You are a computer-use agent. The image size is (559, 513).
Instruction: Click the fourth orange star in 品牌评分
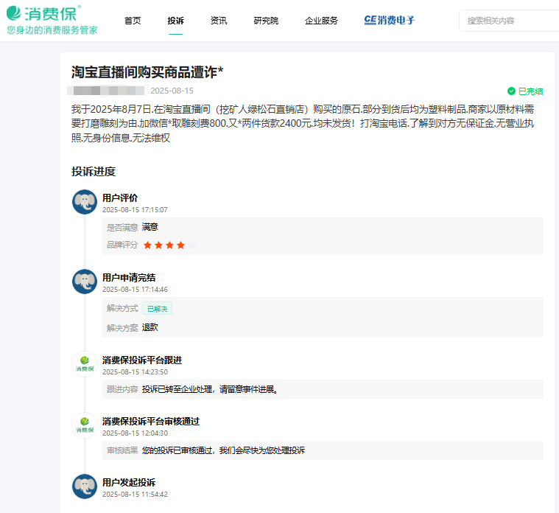click(x=180, y=245)
